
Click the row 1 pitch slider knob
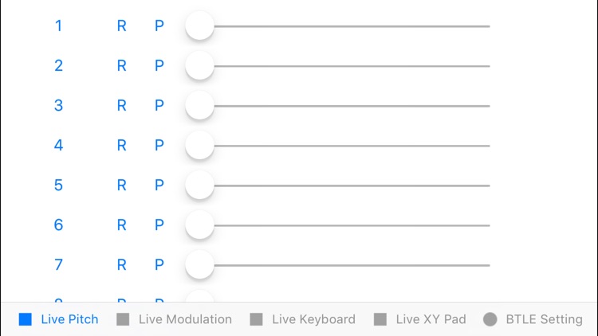click(x=199, y=26)
